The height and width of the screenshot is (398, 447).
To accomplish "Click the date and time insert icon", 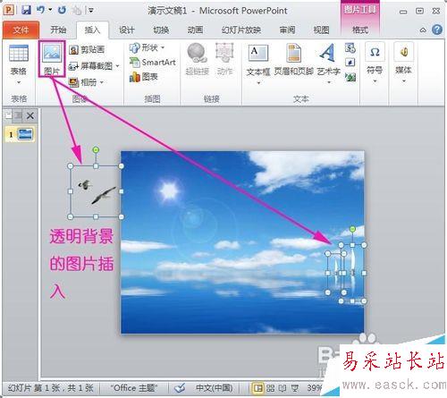I will click(x=350, y=48).
